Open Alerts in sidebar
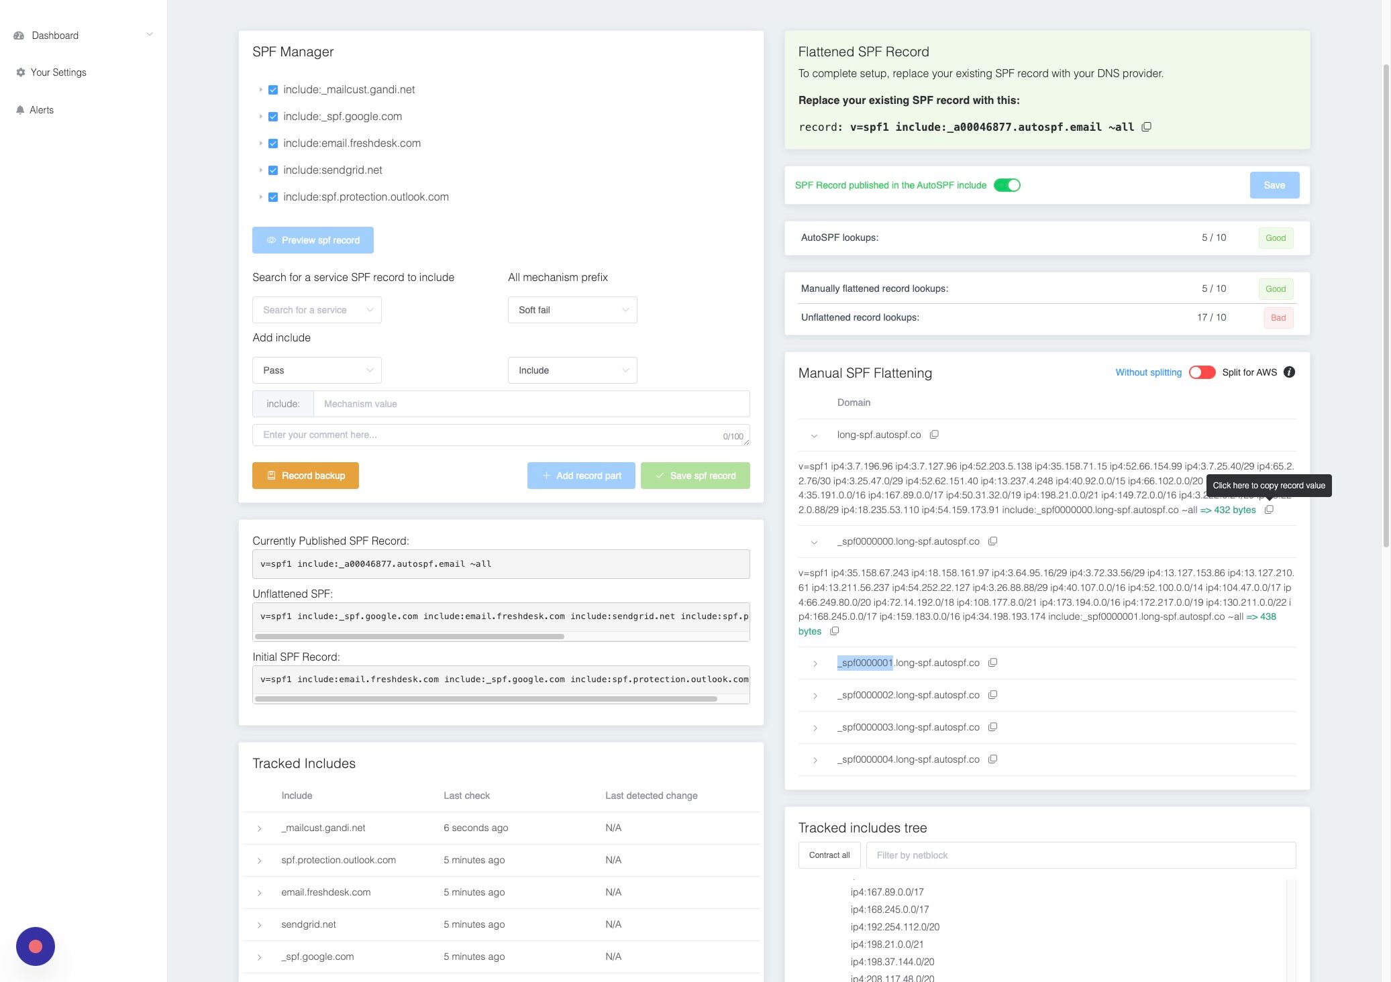The image size is (1391, 982). click(x=42, y=110)
